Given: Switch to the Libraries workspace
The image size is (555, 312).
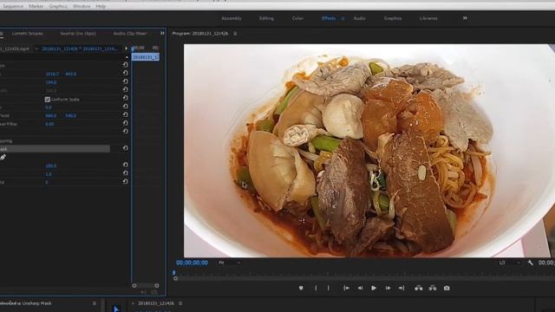Looking at the screenshot, I should [x=428, y=18].
